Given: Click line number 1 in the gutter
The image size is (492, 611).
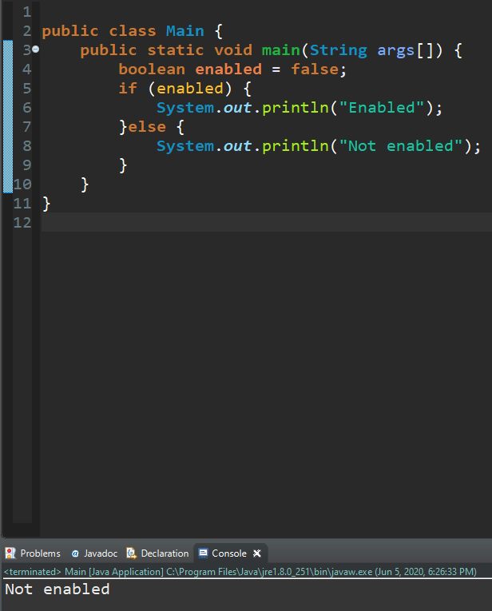Looking at the screenshot, I should coord(26,12).
